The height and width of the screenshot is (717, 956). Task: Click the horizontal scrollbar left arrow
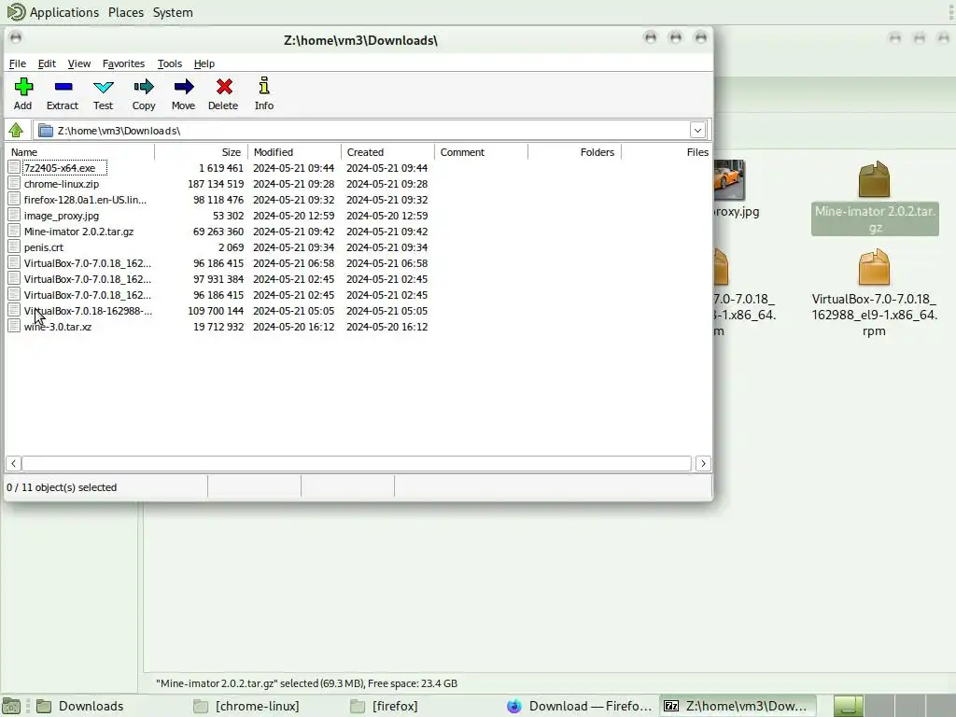pyautogui.click(x=13, y=463)
